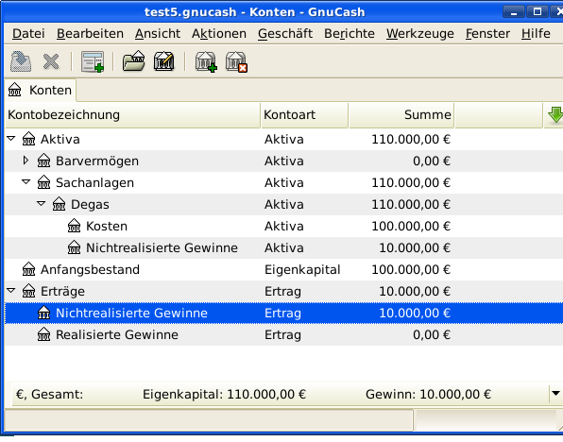Open the Berichte menu
Image resolution: width=563 pixels, height=442 pixels.
click(x=350, y=33)
